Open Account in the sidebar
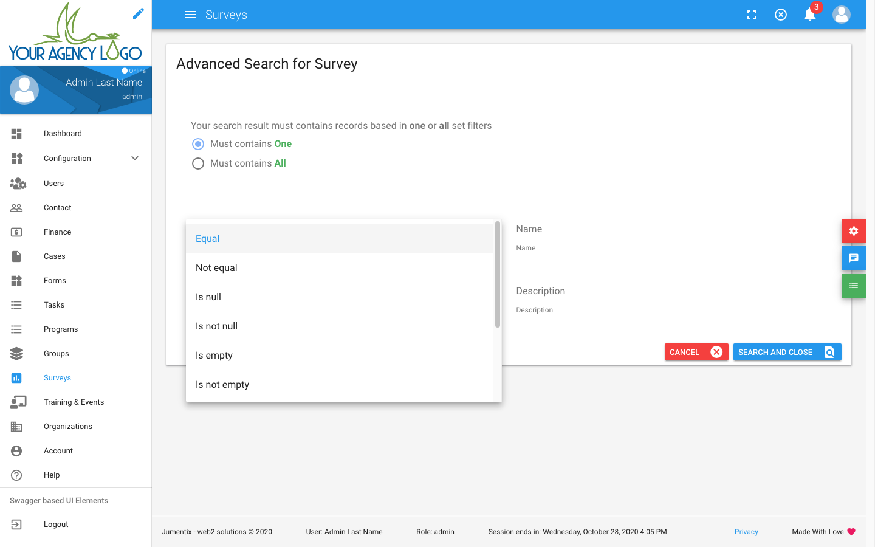Image resolution: width=875 pixels, height=547 pixels. point(76,451)
